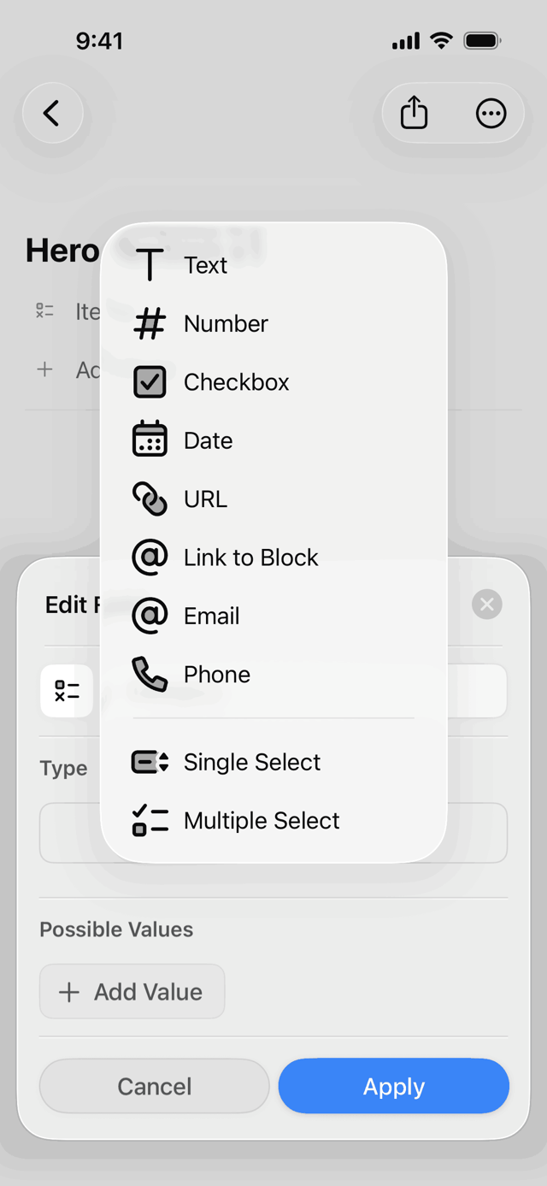547x1186 pixels.
Task: Select the Text type icon
Action: (150, 265)
